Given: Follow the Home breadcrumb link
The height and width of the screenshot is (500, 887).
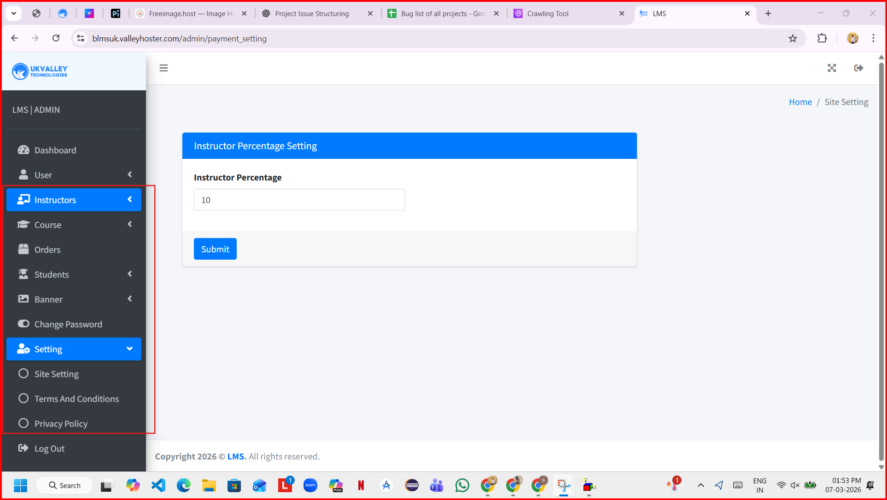Looking at the screenshot, I should (x=800, y=102).
